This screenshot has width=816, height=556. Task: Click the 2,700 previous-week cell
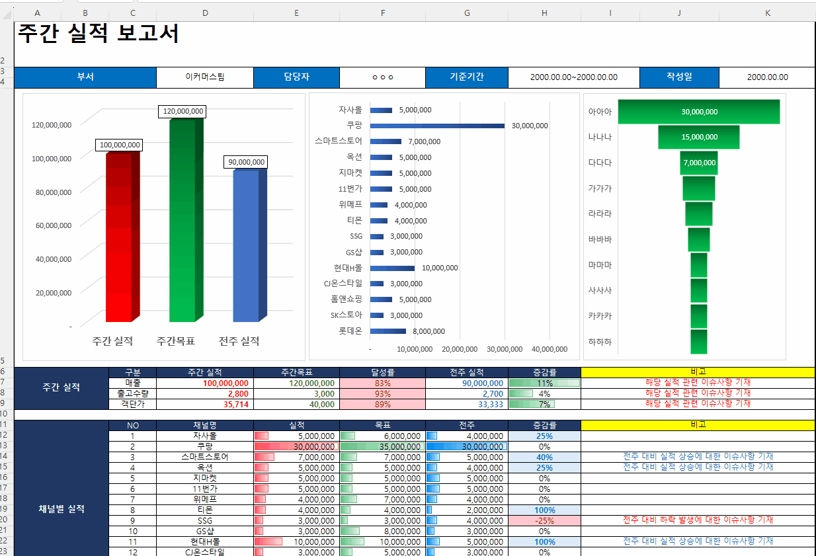tap(467, 393)
